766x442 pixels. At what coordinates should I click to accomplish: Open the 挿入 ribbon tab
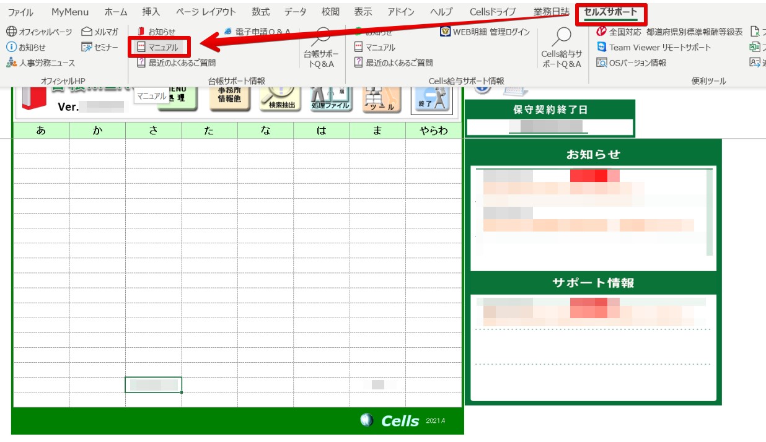point(151,12)
